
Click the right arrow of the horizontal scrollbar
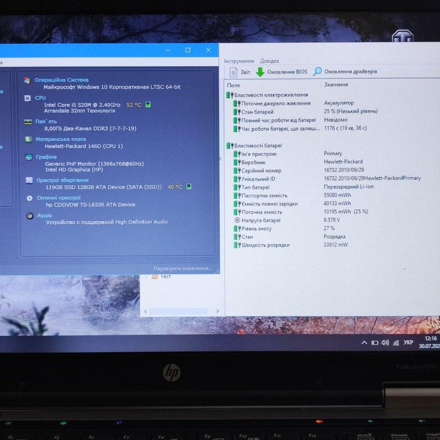(x=218, y=311)
